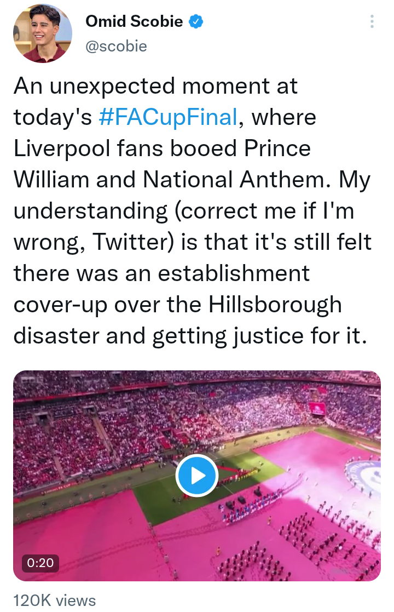Open the #FACupFinal hashtag

pos(169,117)
